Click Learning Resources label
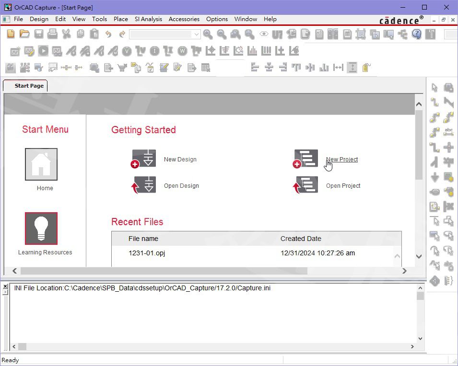This screenshot has height=366, width=458. click(x=45, y=252)
